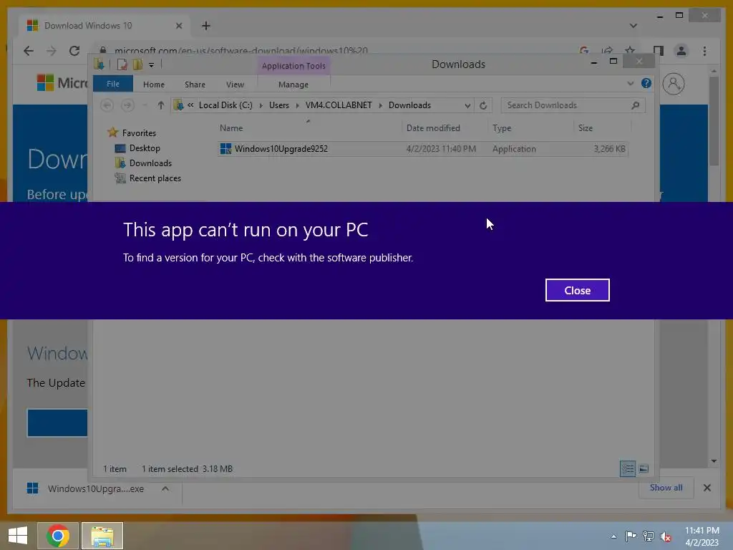Switch Explorer to details view icon

627,468
